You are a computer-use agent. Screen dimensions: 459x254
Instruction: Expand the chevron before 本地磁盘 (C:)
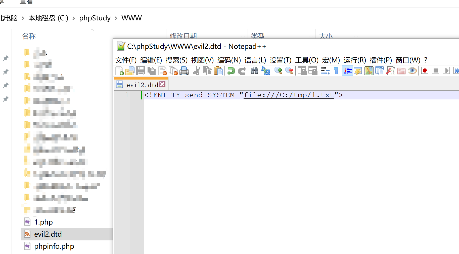pos(23,18)
